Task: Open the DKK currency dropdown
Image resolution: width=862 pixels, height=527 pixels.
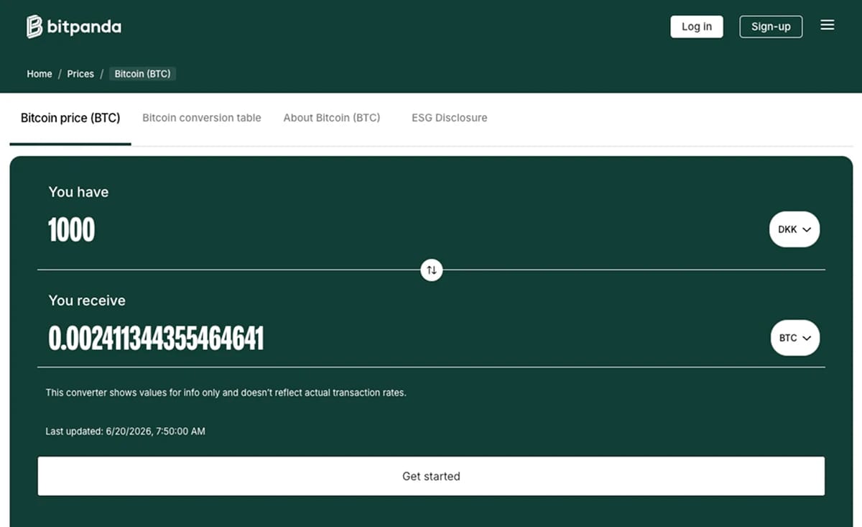Action: click(x=794, y=229)
